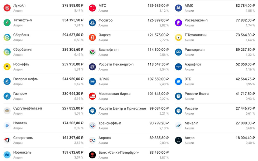
Task: Click the Банк «Санкт-Петербург» logo icon
Action: (x=92, y=155)
